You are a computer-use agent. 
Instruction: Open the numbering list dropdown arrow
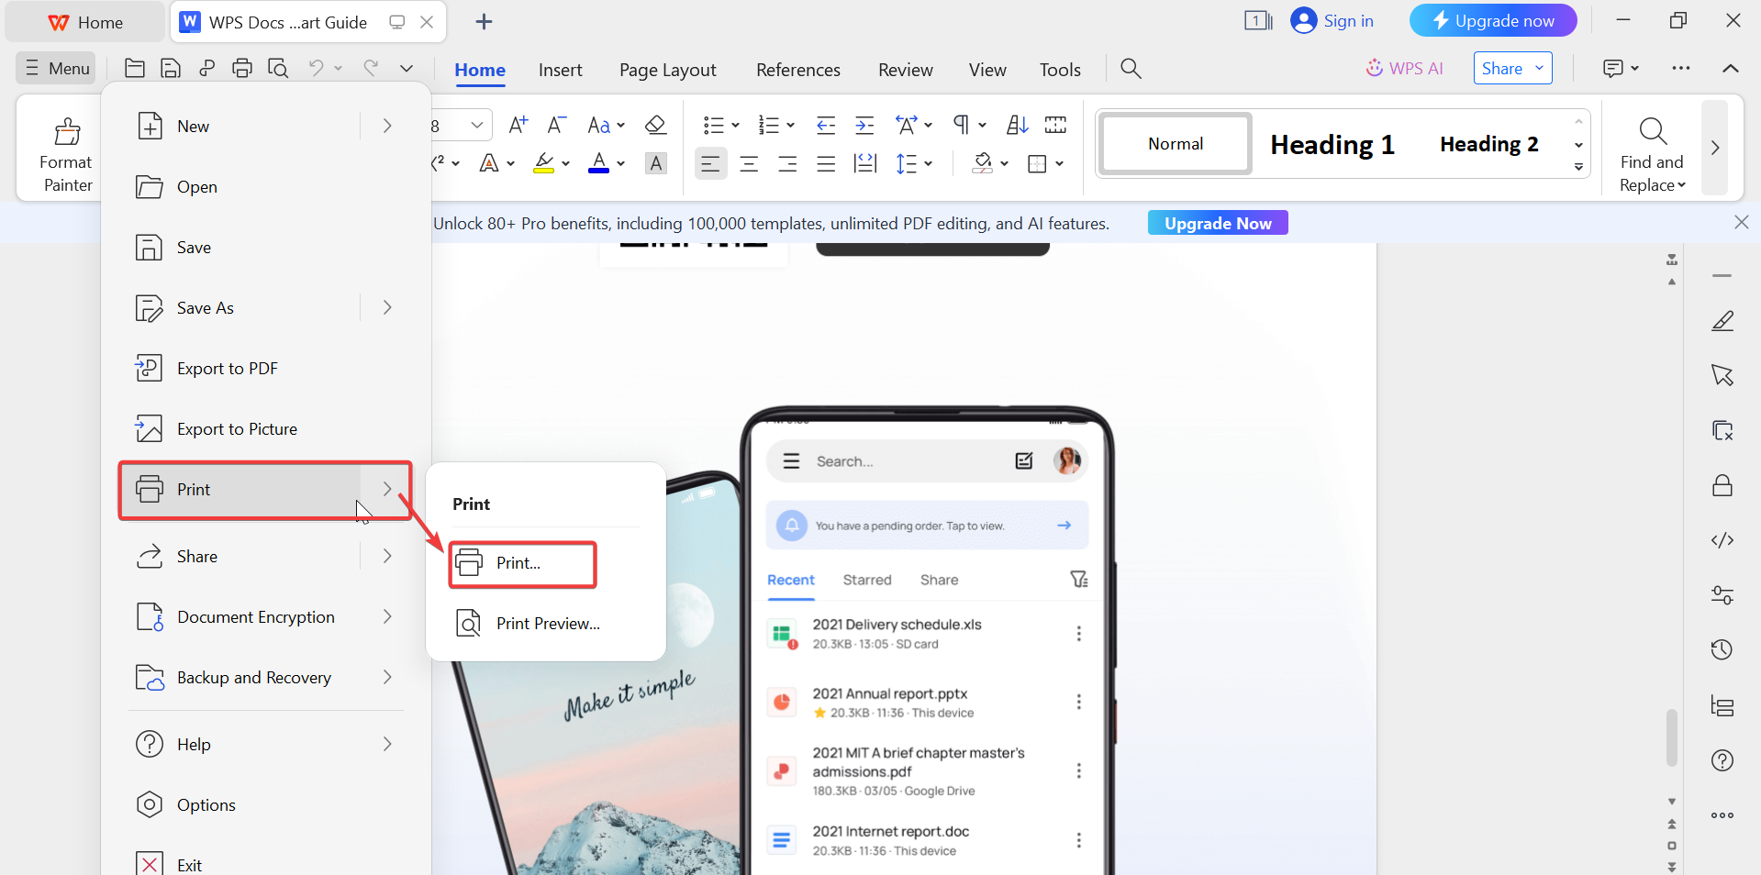coord(790,126)
